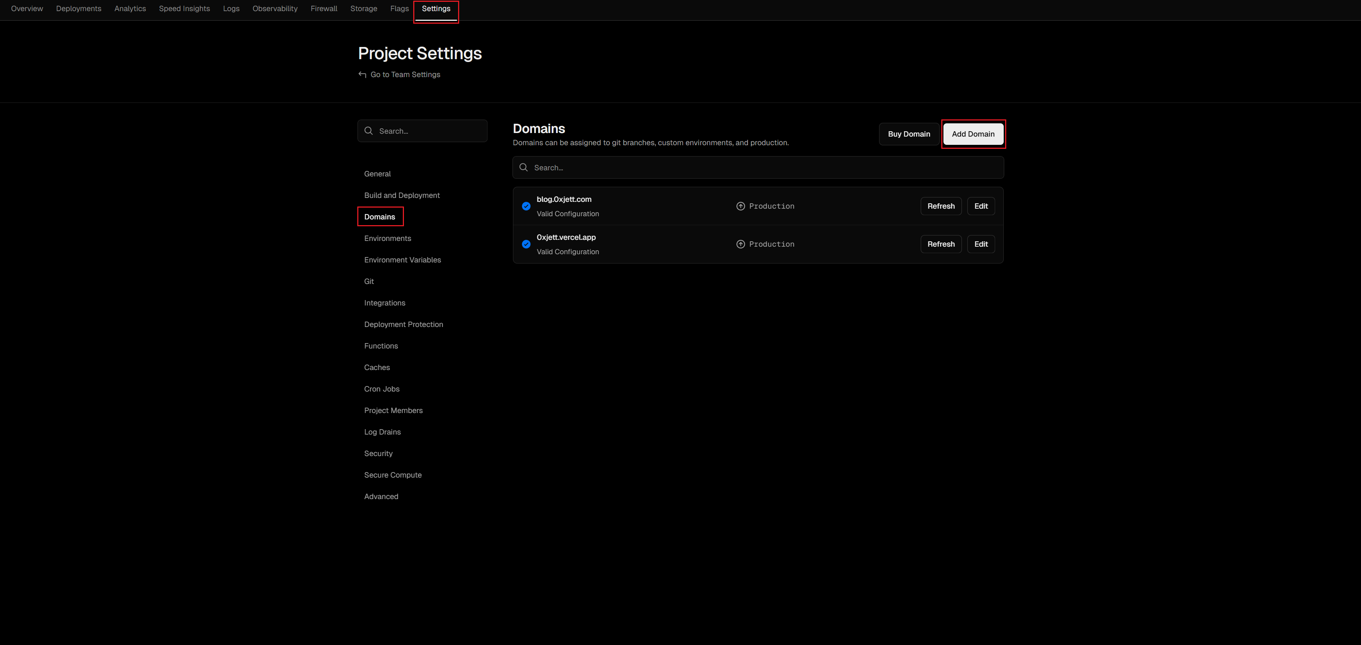
Task: Open the Firewall tab
Action: (323, 9)
